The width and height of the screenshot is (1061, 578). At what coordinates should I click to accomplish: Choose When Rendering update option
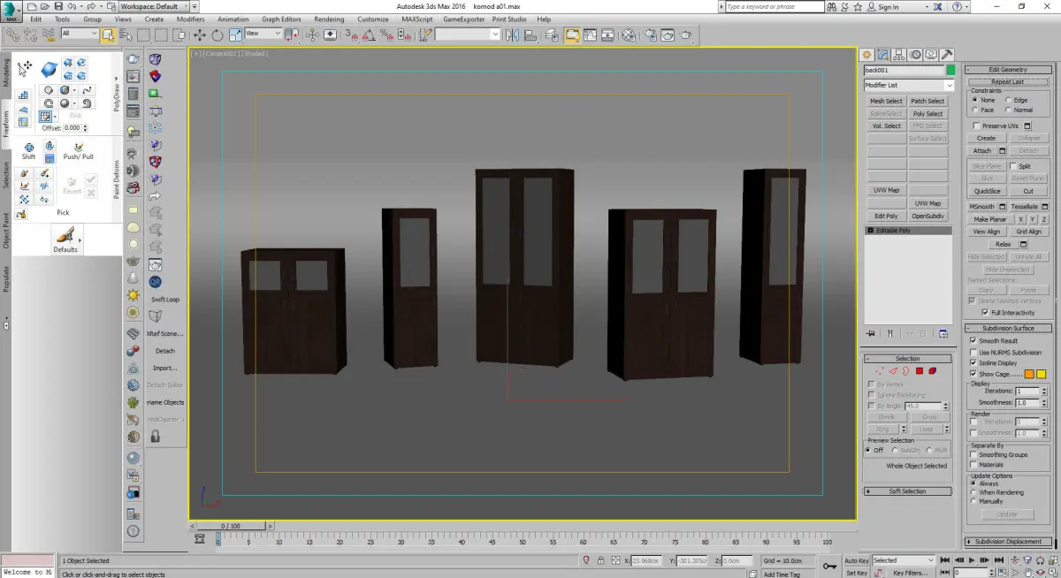pos(973,492)
